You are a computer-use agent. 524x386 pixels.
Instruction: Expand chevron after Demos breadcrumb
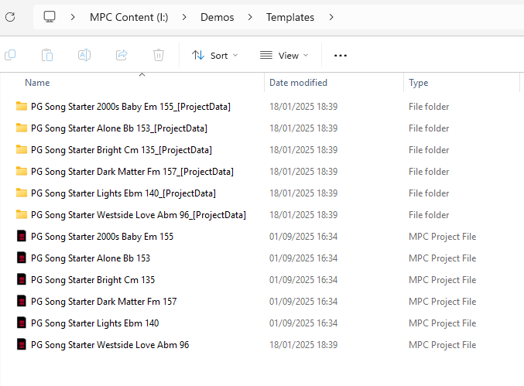(x=250, y=17)
